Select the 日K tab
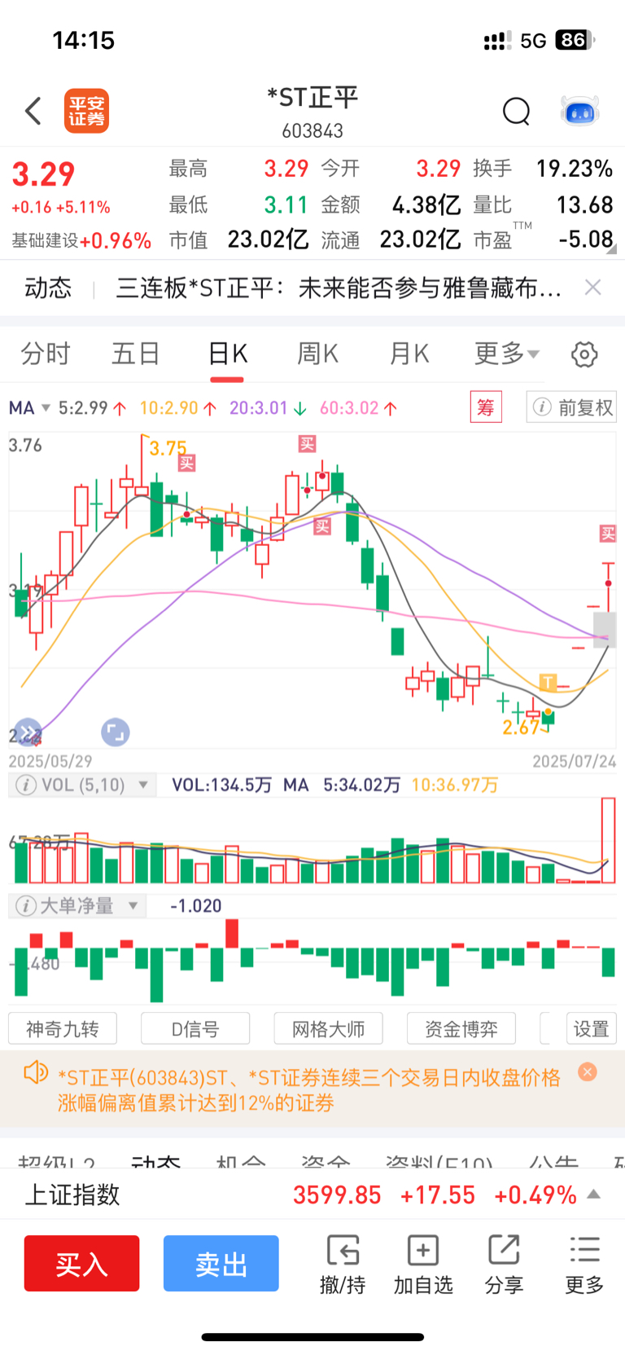Image resolution: width=625 pixels, height=1355 pixels. pyautogui.click(x=228, y=354)
